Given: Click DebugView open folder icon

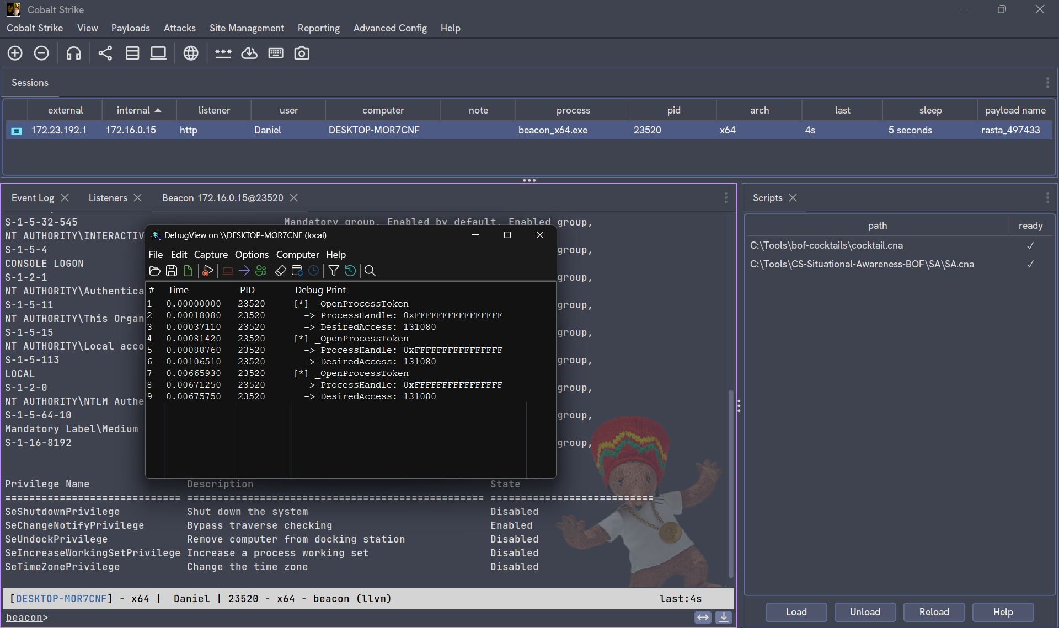Looking at the screenshot, I should (155, 271).
